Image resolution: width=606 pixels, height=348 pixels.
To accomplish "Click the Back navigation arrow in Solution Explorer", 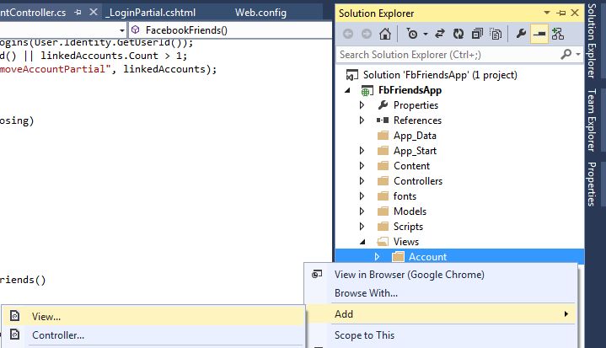I will click(348, 34).
